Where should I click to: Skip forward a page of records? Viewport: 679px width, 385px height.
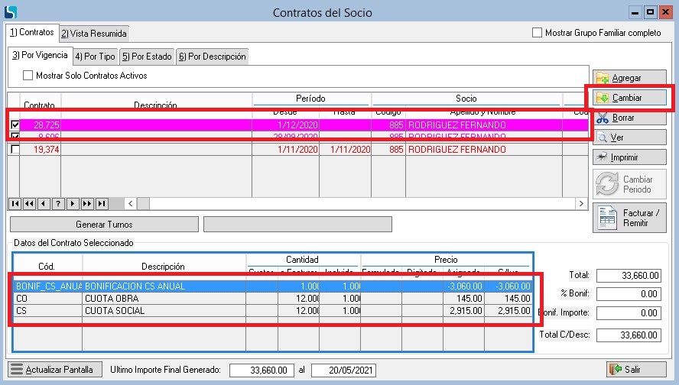[87, 203]
